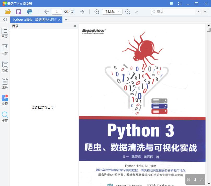Maximize the PDF reader window
Image resolution: width=211 pixels, height=186 pixels.
pos(196,3)
